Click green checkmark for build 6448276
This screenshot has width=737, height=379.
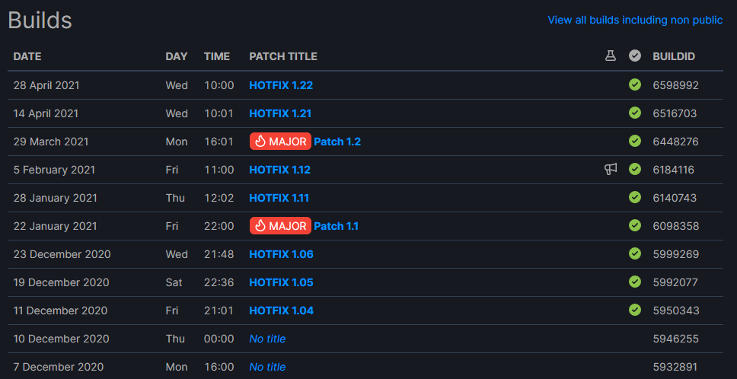pos(635,141)
